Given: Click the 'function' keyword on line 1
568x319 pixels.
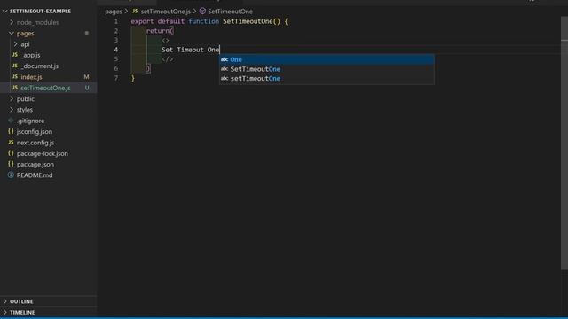Looking at the screenshot, I should [x=203, y=21].
